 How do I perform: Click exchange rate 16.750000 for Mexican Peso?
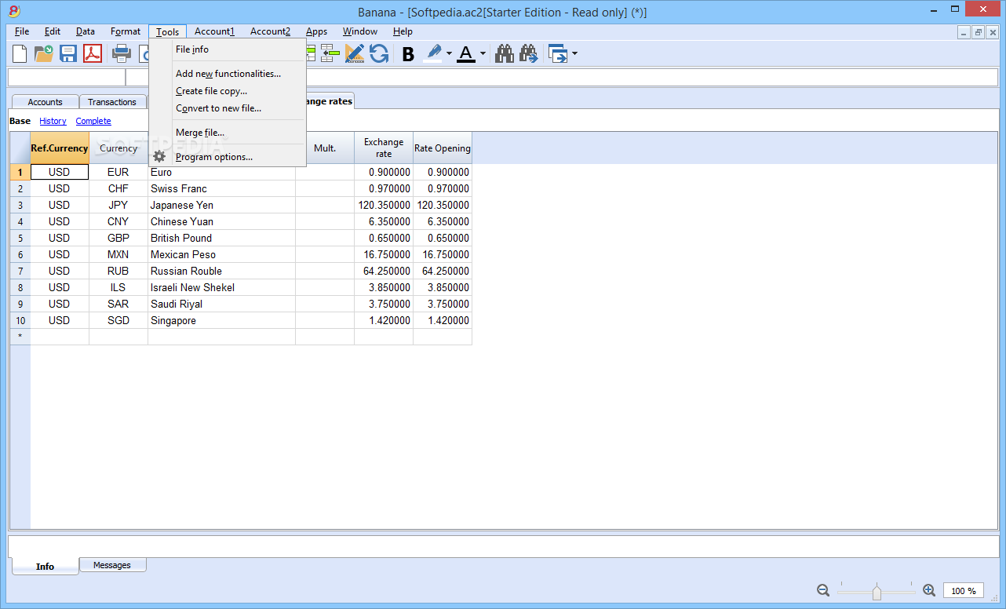pyautogui.click(x=384, y=254)
